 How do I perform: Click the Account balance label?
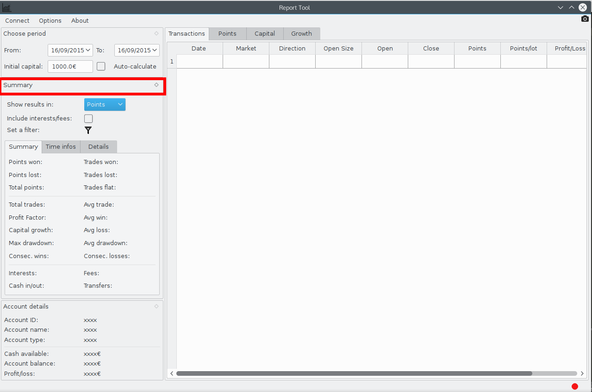tap(30, 364)
